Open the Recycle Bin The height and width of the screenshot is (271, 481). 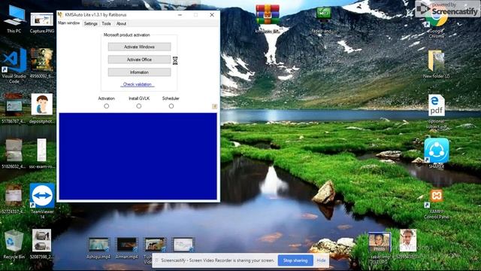point(14,244)
